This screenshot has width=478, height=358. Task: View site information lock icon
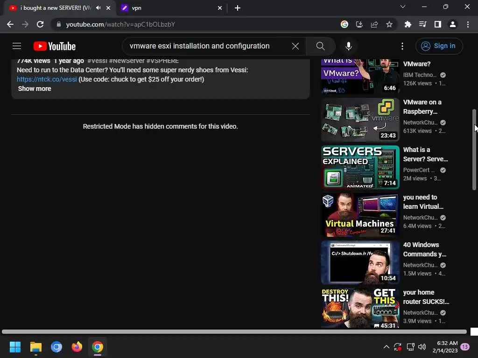pyautogui.click(x=59, y=24)
